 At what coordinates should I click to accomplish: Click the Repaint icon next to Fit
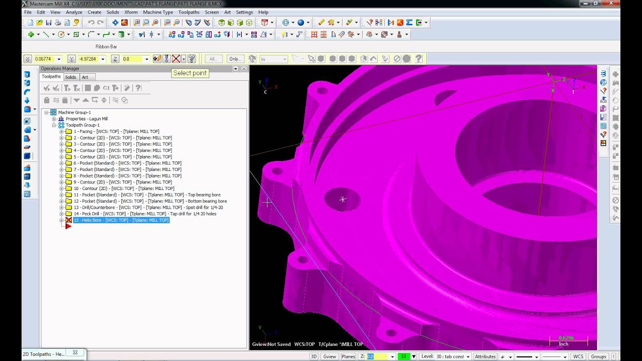(x=124, y=23)
